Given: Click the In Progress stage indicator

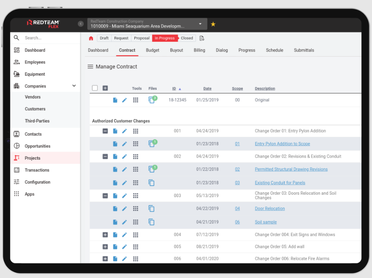Looking at the screenshot, I should (165, 38).
